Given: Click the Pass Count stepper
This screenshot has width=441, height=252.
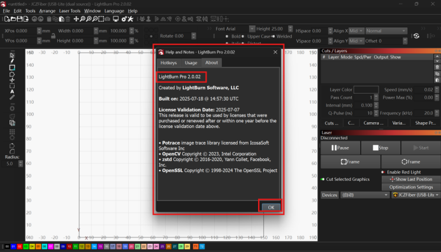Looking at the screenshot, I should tap(376, 97).
